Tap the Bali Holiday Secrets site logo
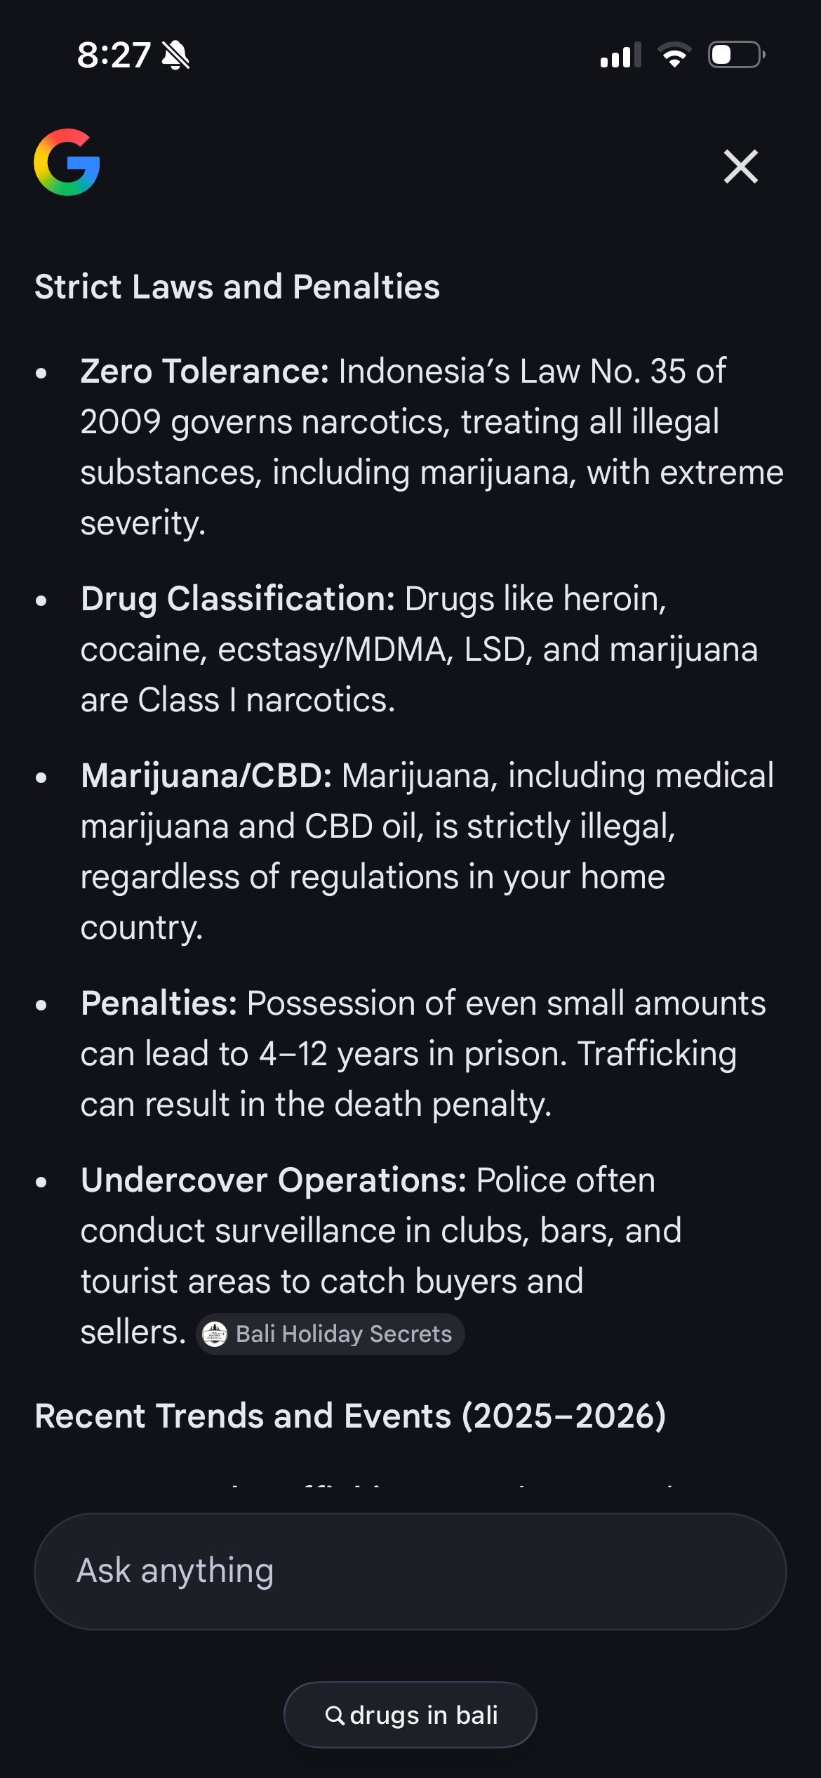This screenshot has width=821, height=1778. (215, 1333)
